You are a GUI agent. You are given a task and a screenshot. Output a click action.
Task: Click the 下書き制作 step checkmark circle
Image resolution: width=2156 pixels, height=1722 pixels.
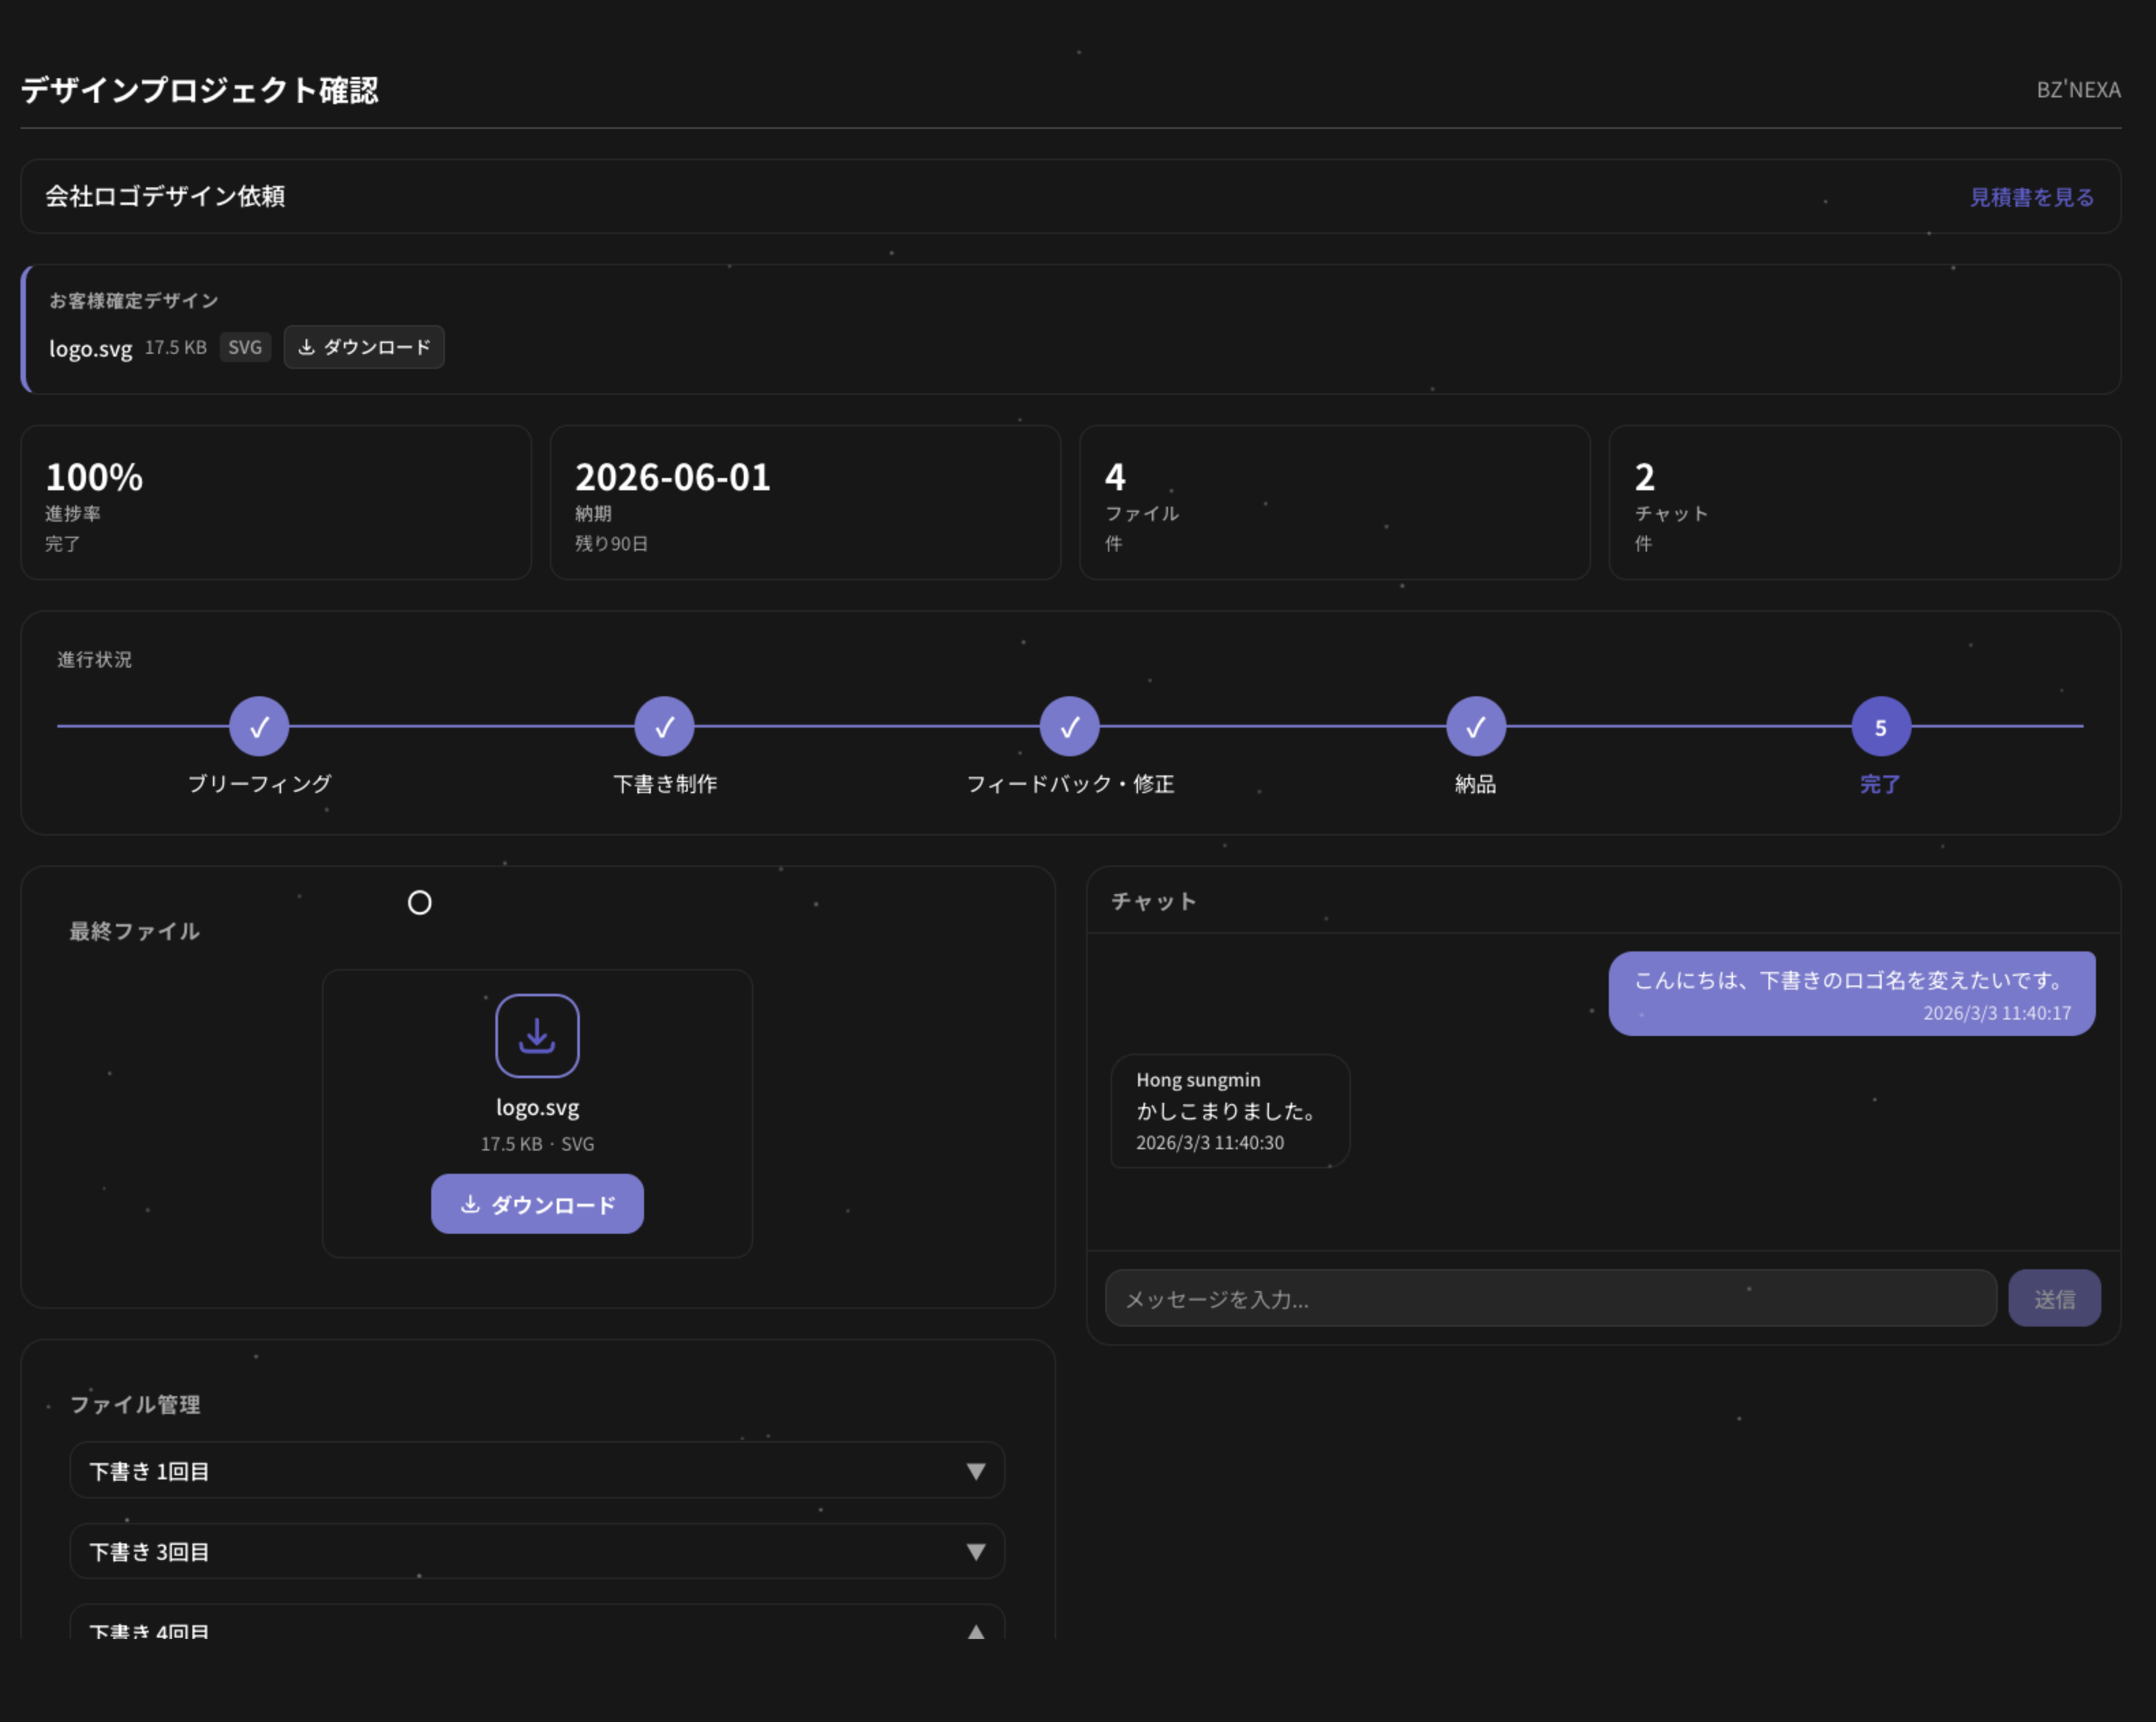tap(664, 727)
